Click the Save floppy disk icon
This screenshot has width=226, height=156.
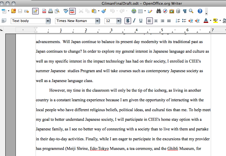pyautogui.click(x=20, y=11)
